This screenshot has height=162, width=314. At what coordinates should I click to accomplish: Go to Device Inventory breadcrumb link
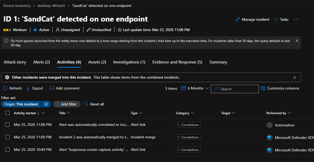click(17, 6)
